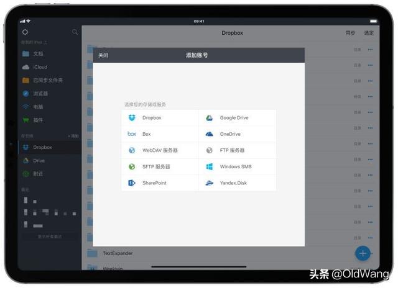This screenshot has height=288, width=398.
Task: Click the blue compass browser icon
Action: click(25, 94)
